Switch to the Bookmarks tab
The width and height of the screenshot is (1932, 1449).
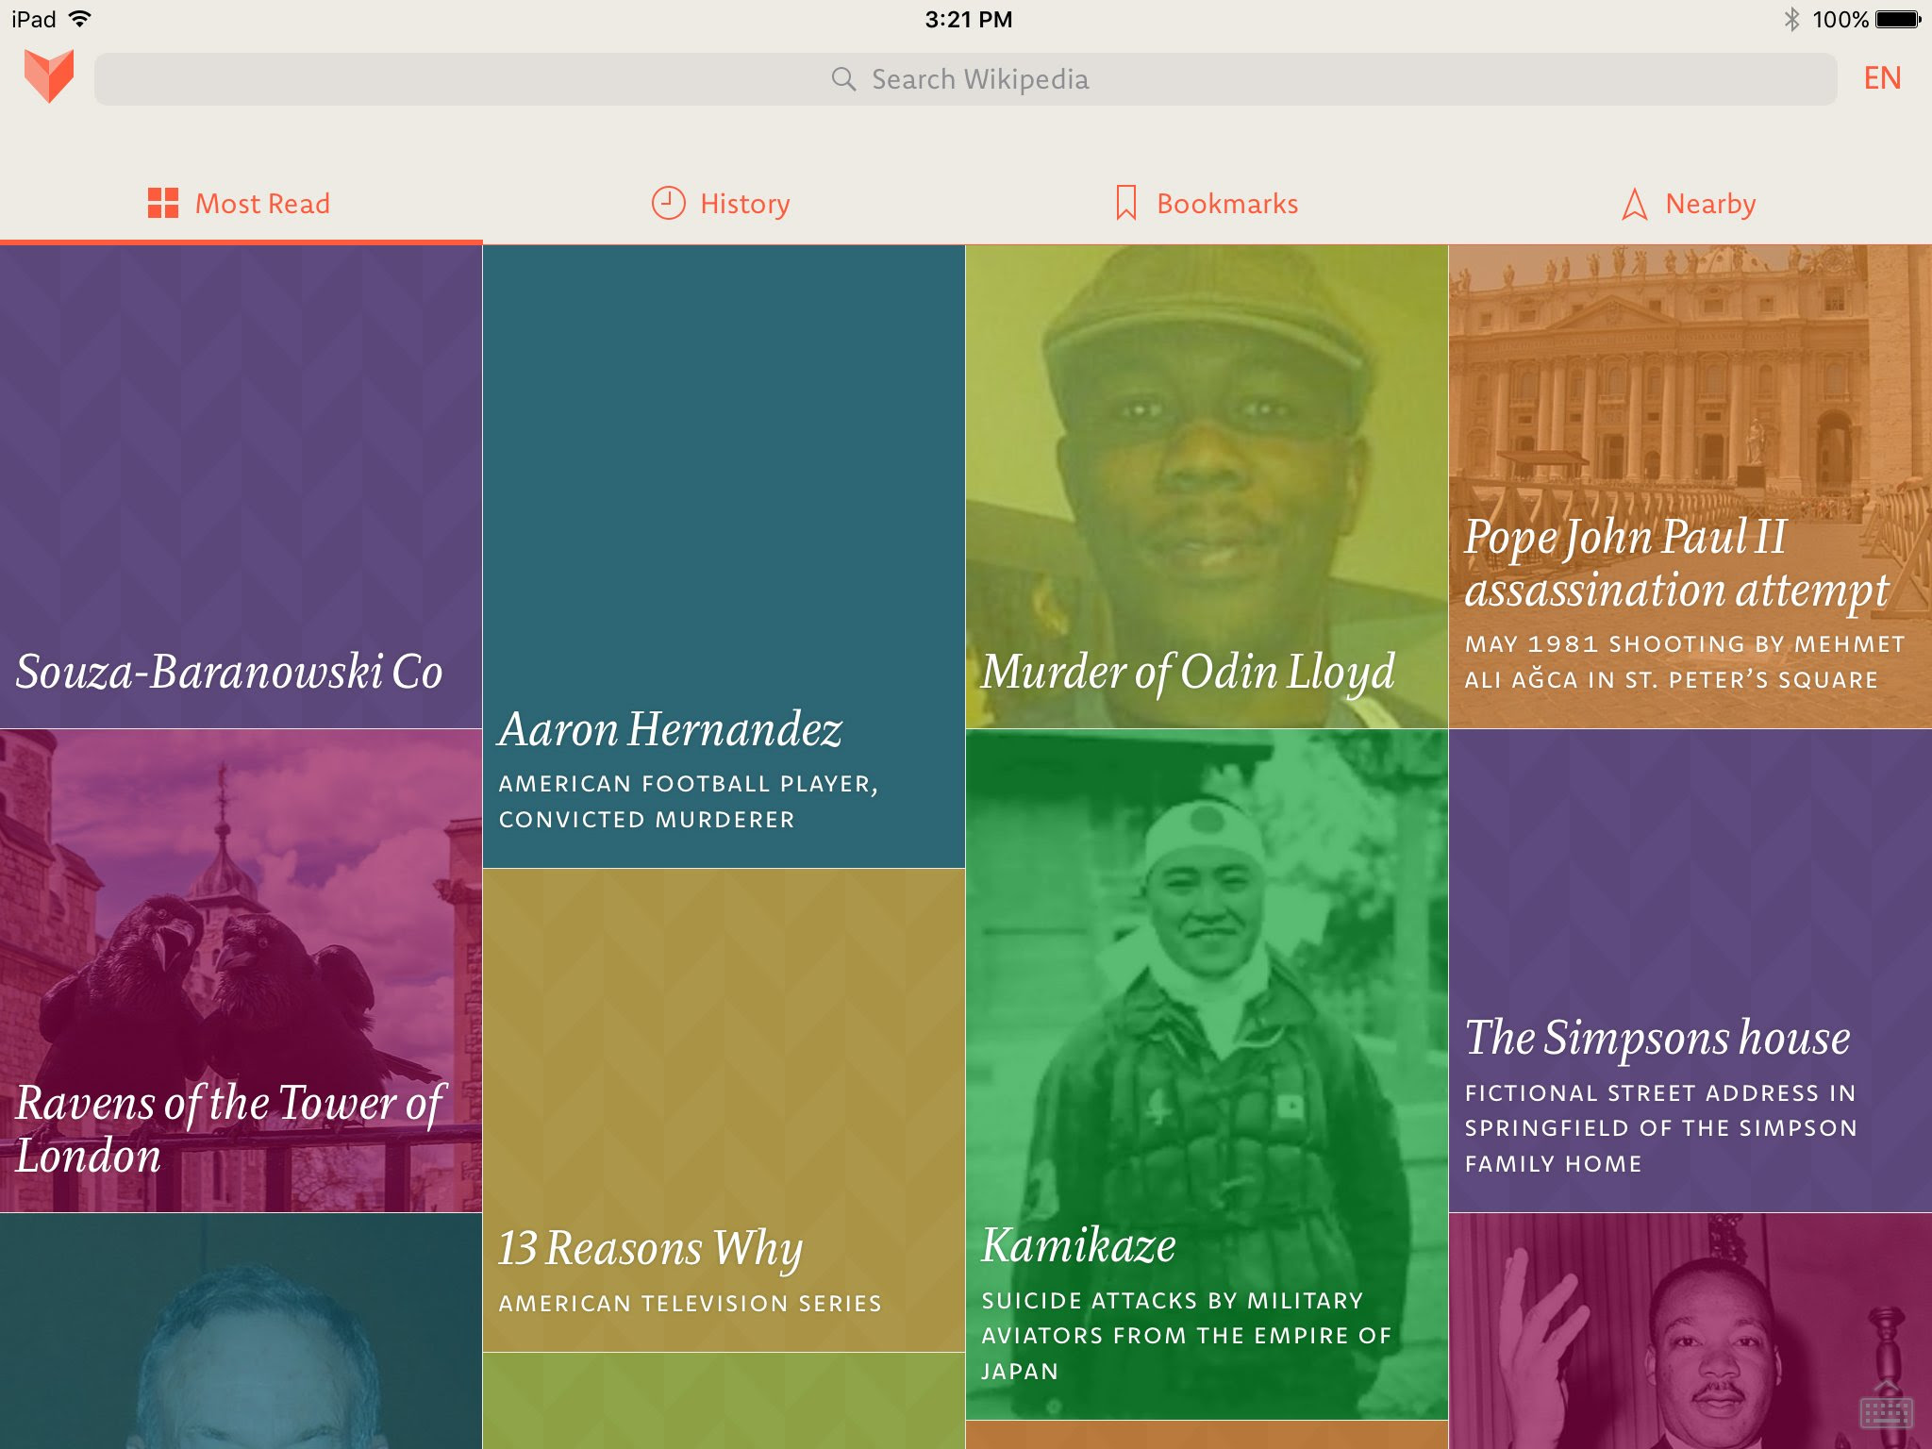pyautogui.click(x=1226, y=204)
